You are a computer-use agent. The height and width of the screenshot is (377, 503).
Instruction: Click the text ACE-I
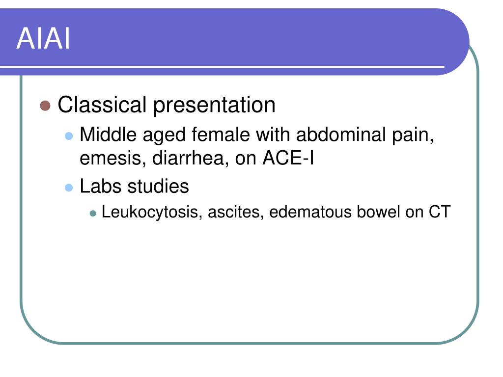pos(288,158)
